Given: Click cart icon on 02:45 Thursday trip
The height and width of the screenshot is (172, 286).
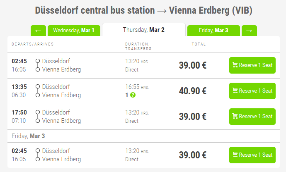Looking at the screenshot, I should 235,65.
